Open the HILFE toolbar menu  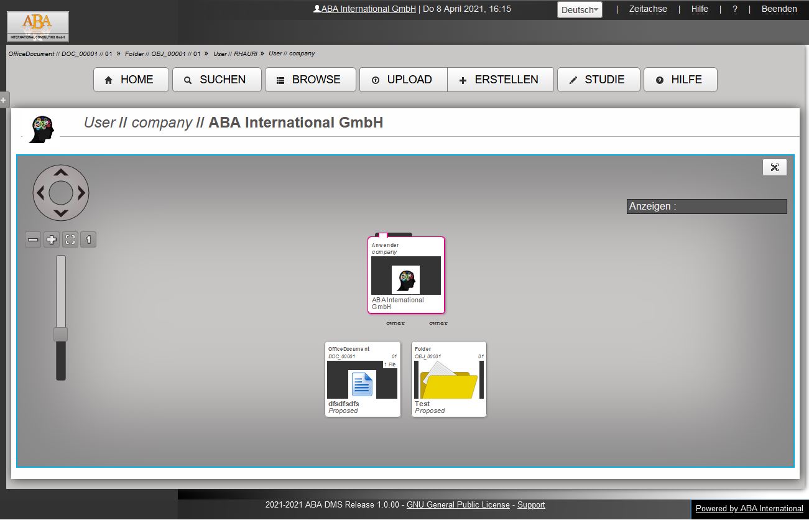click(x=680, y=80)
